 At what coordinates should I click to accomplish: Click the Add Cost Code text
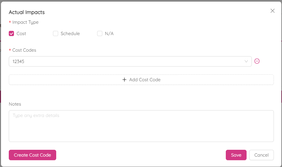(x=145, y=80)
